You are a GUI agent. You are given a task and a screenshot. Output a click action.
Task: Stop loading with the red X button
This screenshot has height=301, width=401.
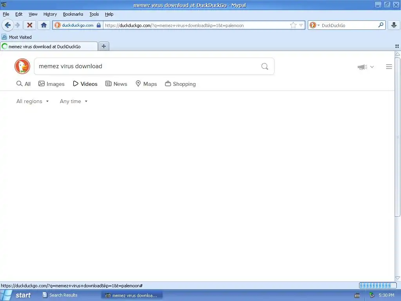click(30, 25)
